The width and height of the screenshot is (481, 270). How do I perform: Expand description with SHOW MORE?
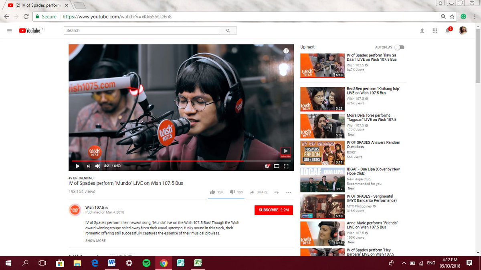(95, 241)
